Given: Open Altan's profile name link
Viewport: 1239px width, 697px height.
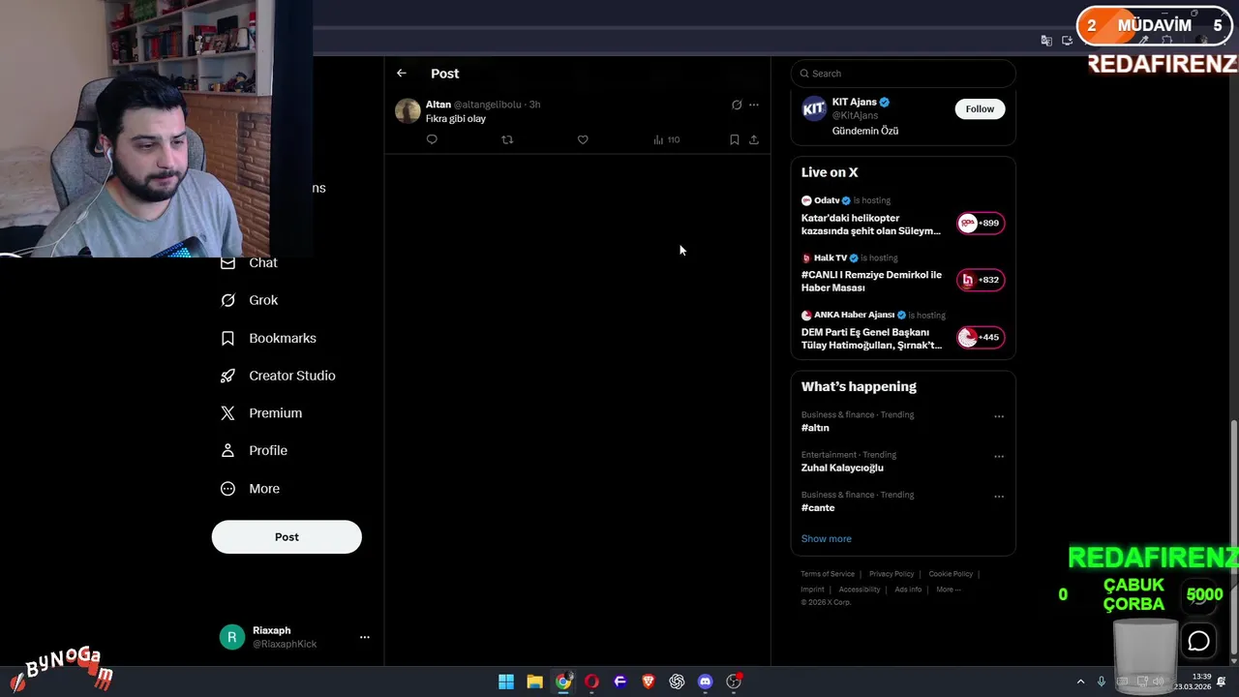Looking at the screenshot, I should click(x=438, y=105).
